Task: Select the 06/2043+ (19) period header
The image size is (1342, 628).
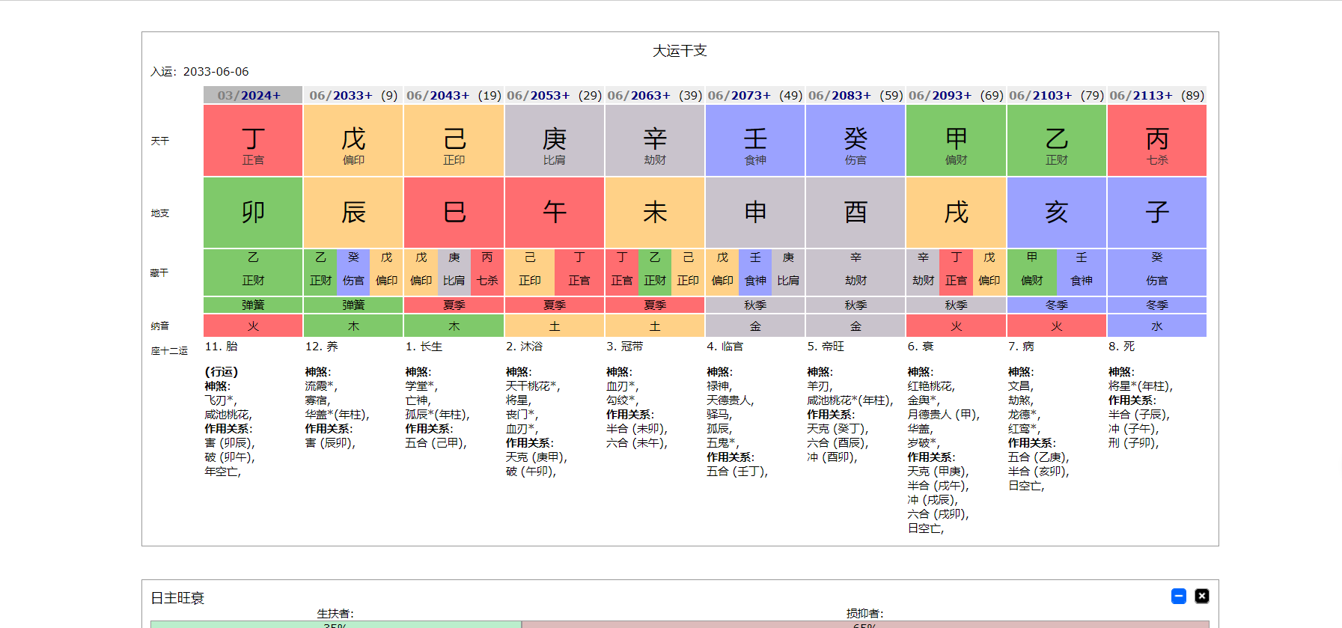Action: (x=454, y=95)
